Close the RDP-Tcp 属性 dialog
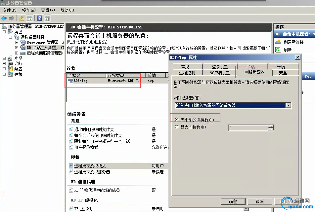Image resolution: width=315 pixels, height=212 pixels. [298, 57]
